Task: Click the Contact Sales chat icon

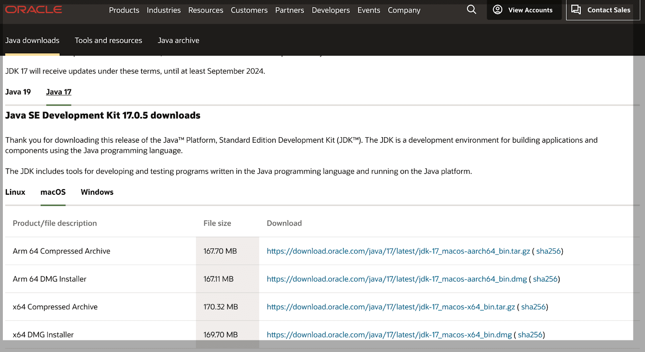Action: pos(576,10)
